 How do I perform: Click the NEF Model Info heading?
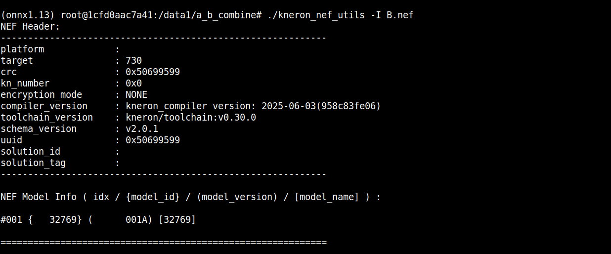click(x=39, y=197)
